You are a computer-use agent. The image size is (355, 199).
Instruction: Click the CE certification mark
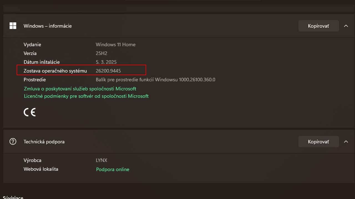coord(30,112)
